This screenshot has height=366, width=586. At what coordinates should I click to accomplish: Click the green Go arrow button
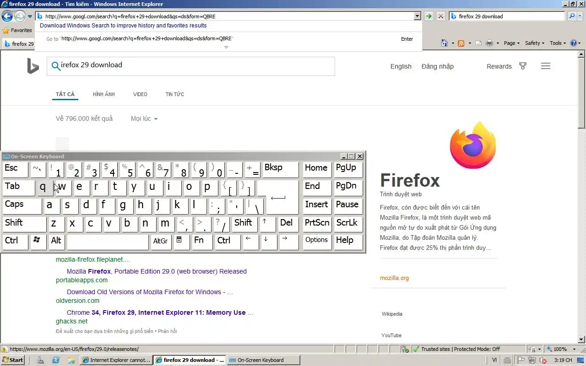tap(429, 16)
